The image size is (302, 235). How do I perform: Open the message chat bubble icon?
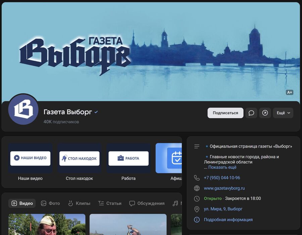coord(251,113)
